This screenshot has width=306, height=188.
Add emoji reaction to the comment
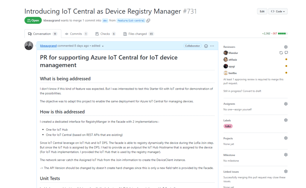(x=206, y=46)
